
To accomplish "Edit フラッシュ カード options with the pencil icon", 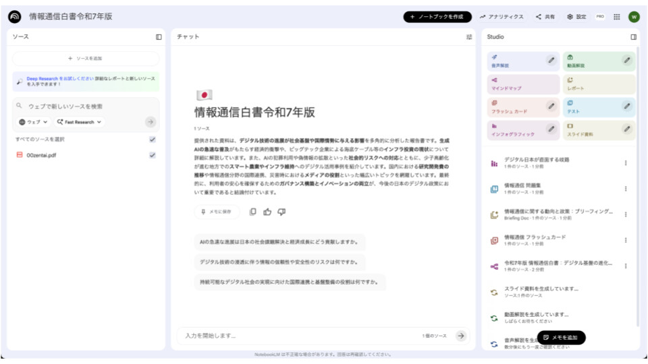I will click(551, 106).
